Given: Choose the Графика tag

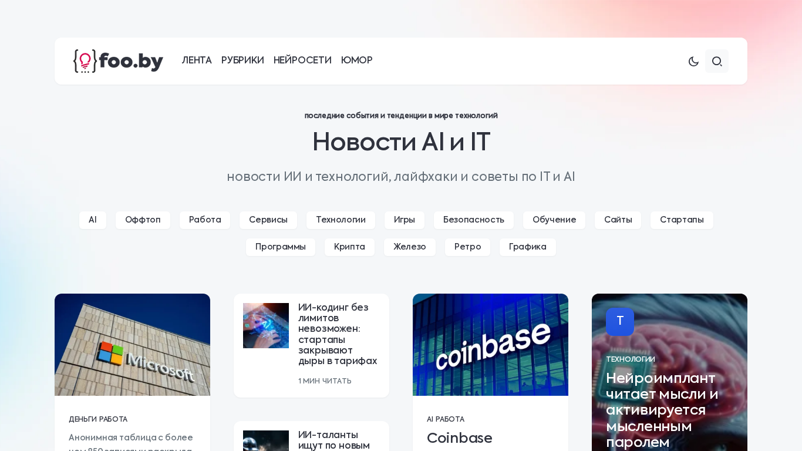Looking at the screenshot, I should coord(528,247).
